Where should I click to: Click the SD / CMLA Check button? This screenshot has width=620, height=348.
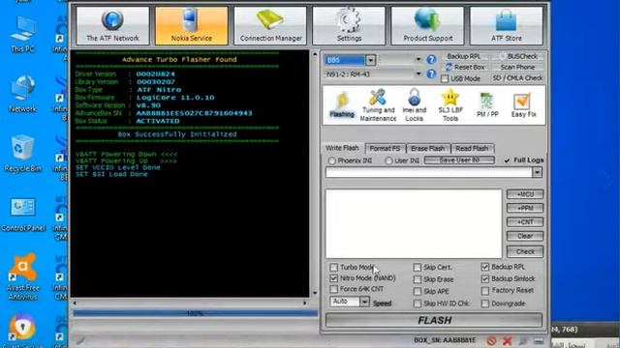pyautogui.click(x=517, y=78)
